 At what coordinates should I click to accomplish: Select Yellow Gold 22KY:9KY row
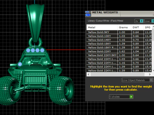point(119,55)
